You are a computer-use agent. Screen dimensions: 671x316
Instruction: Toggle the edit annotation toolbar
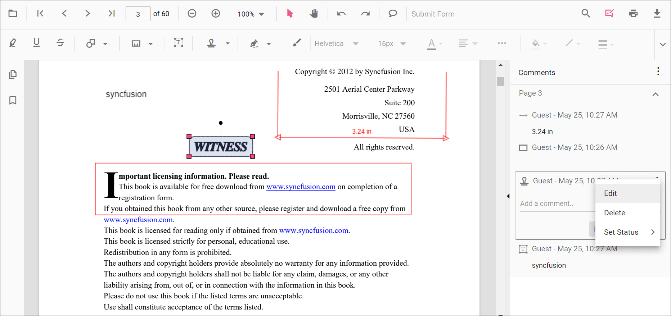pos(609,14)
